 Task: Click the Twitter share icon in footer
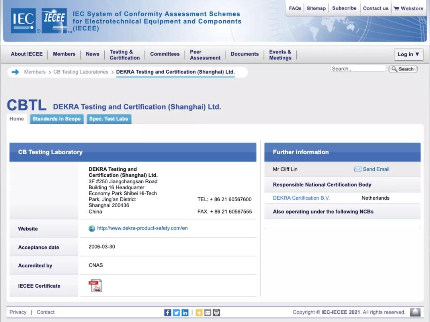[176, 313]
